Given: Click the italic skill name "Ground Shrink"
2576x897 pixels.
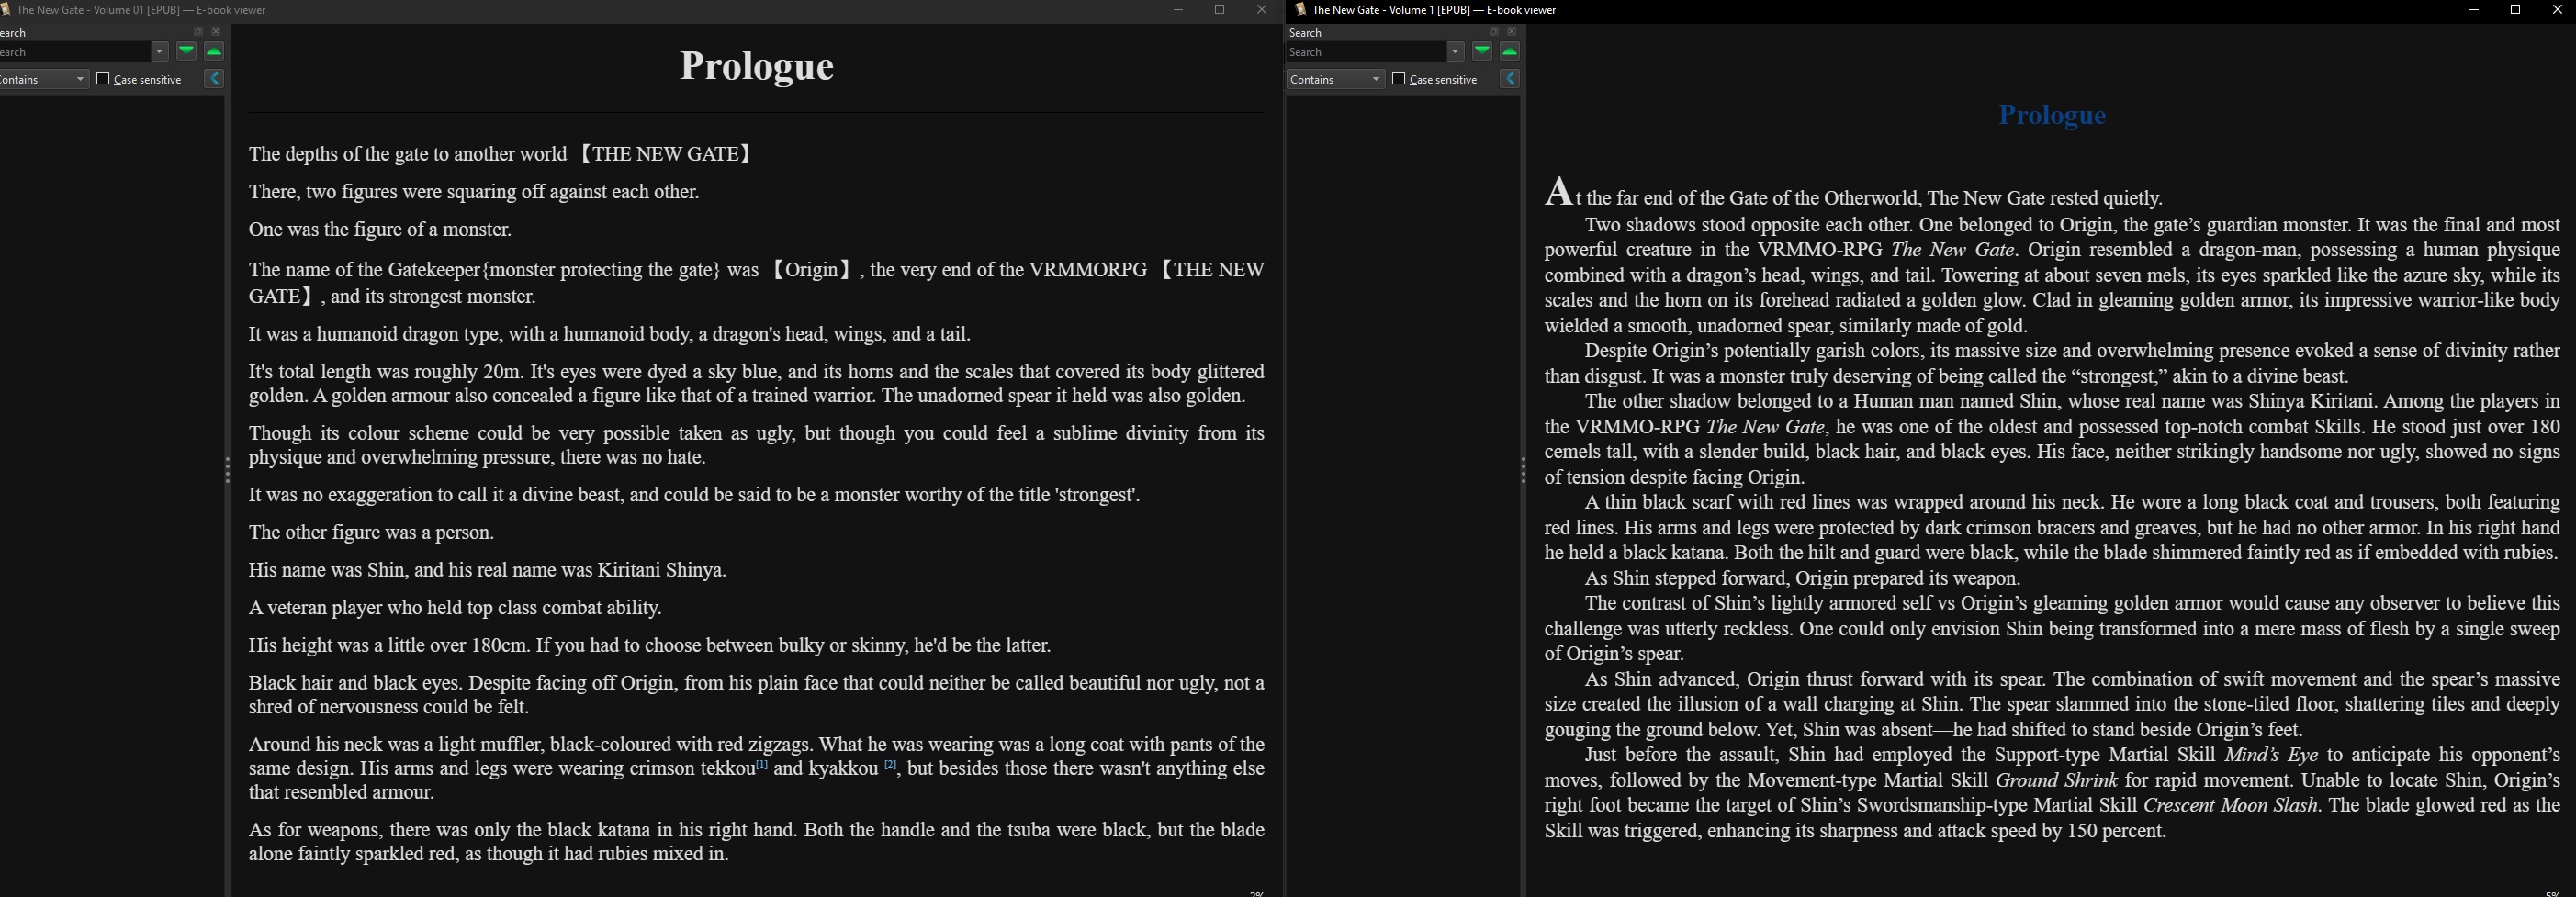Looking at the screenshot, I should pos(2056,780).
